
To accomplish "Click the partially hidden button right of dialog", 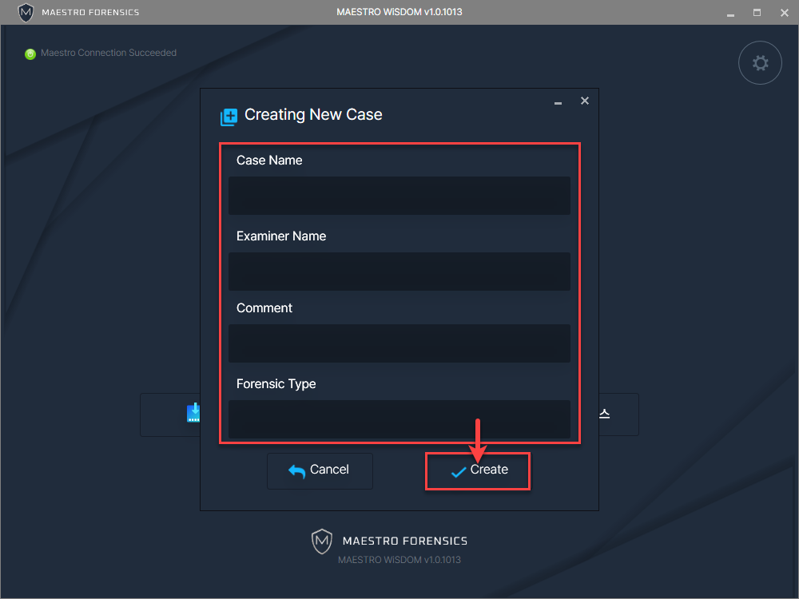I will 618,414.
